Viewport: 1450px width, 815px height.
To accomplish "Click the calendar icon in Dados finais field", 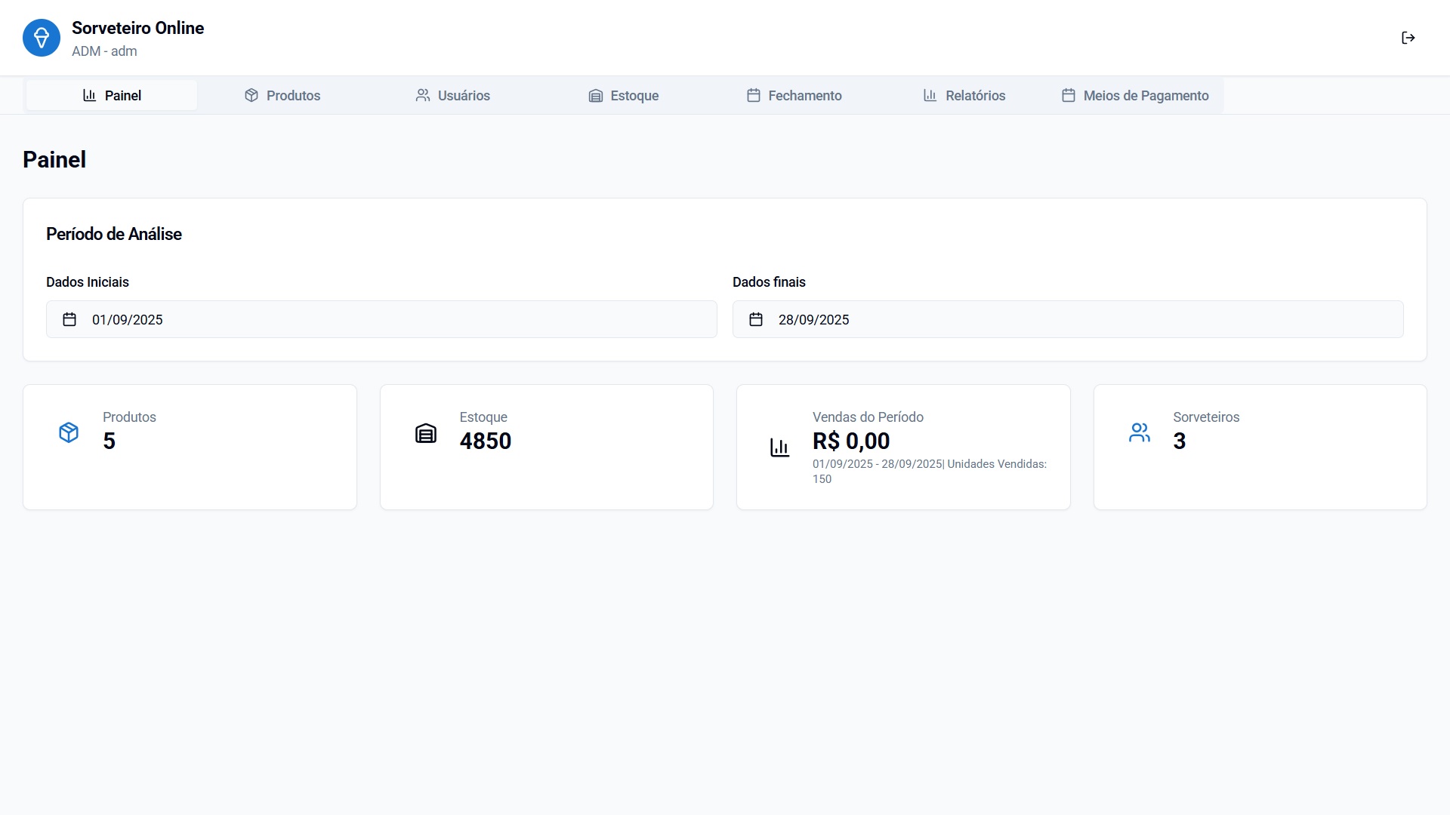I will [756, 319].
